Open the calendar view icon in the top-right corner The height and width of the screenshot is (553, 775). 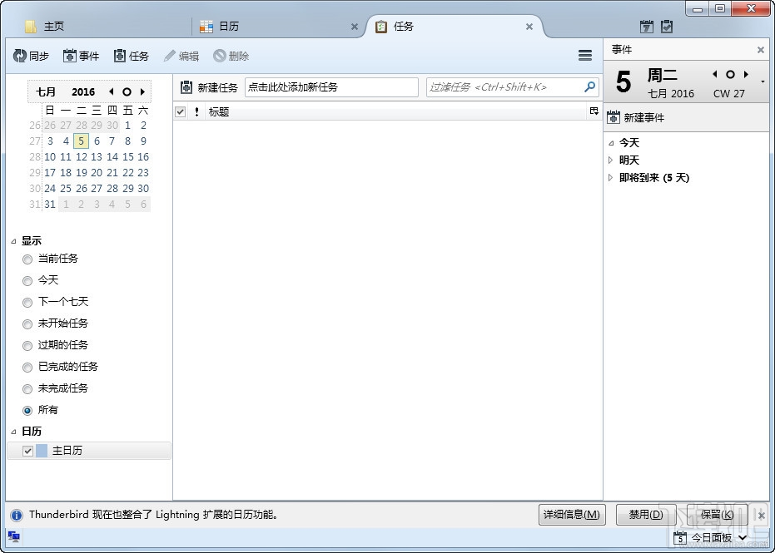(645, 27)
